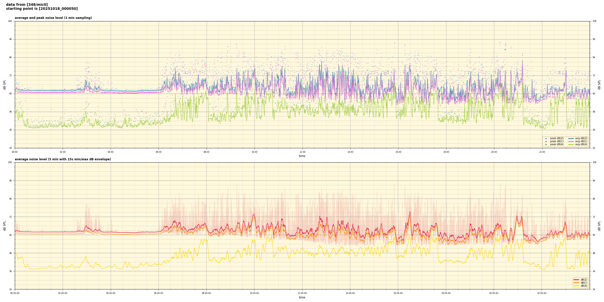The width and height of the screenshot is (604, 302).
Task: Click the 'starting point is [20251018_000050]' text
Action: (x=42, y=9)
